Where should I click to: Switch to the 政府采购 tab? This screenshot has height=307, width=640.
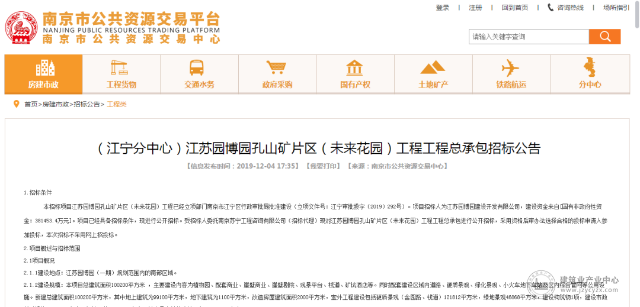[x=277, y=74]
